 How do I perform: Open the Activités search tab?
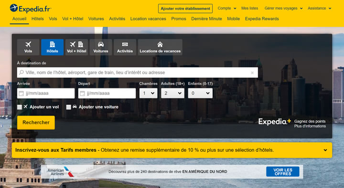(x=125, y=47)
